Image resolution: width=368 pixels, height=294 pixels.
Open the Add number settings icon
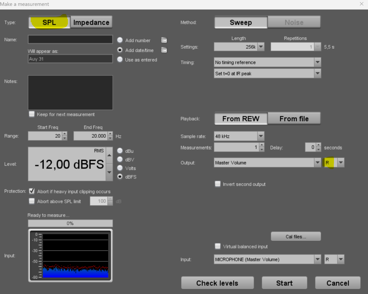164,40
